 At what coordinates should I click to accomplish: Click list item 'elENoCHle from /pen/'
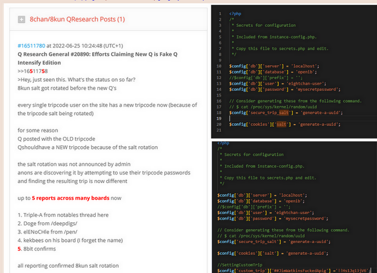[47, 232]
